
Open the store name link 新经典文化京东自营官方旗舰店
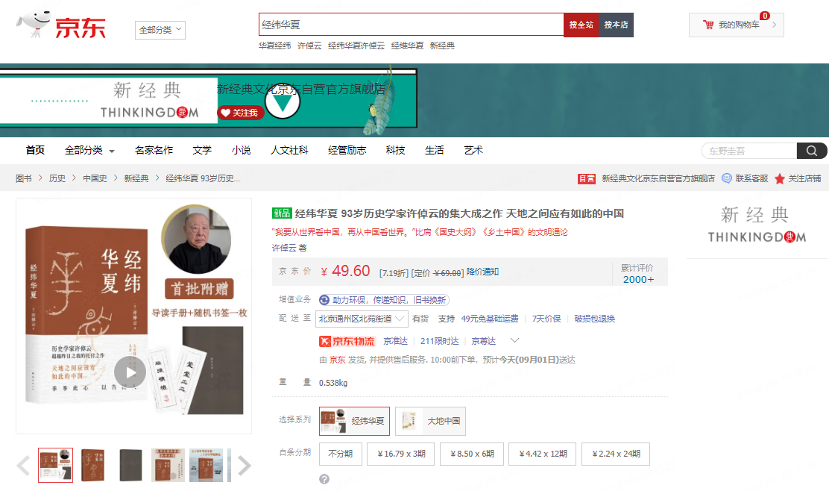coord(658,178)
